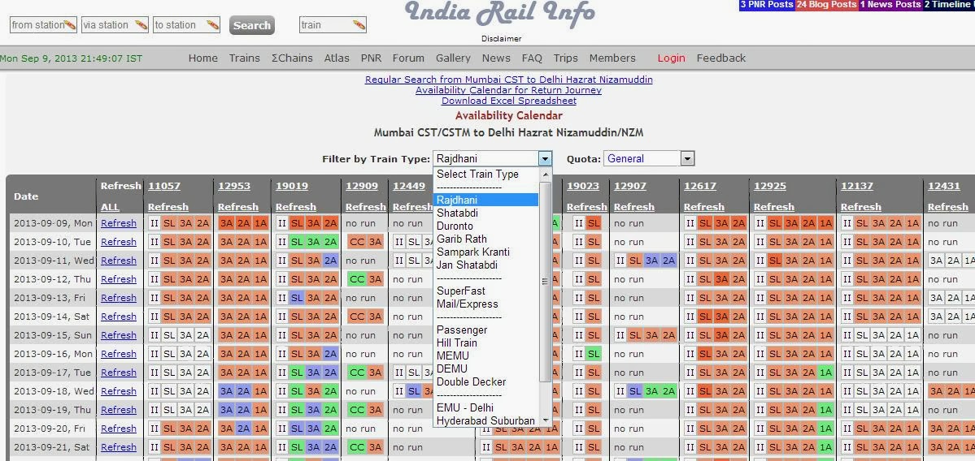Click the Feedback link
The image size is (975, 461).
point(721,58)
